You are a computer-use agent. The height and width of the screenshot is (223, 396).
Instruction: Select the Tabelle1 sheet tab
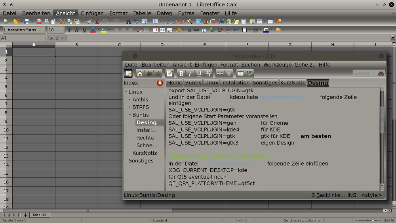(x=39, y=215)
